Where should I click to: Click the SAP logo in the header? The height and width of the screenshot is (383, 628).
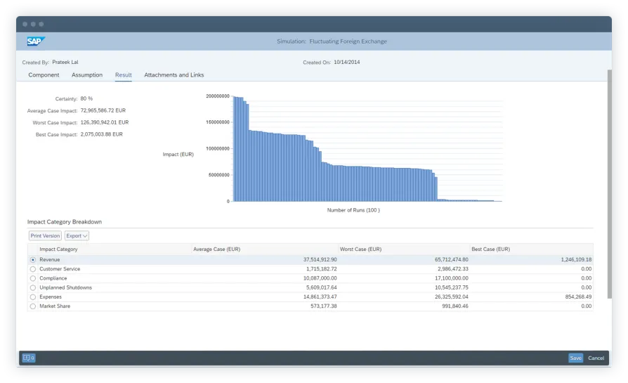tap(36, 41)
